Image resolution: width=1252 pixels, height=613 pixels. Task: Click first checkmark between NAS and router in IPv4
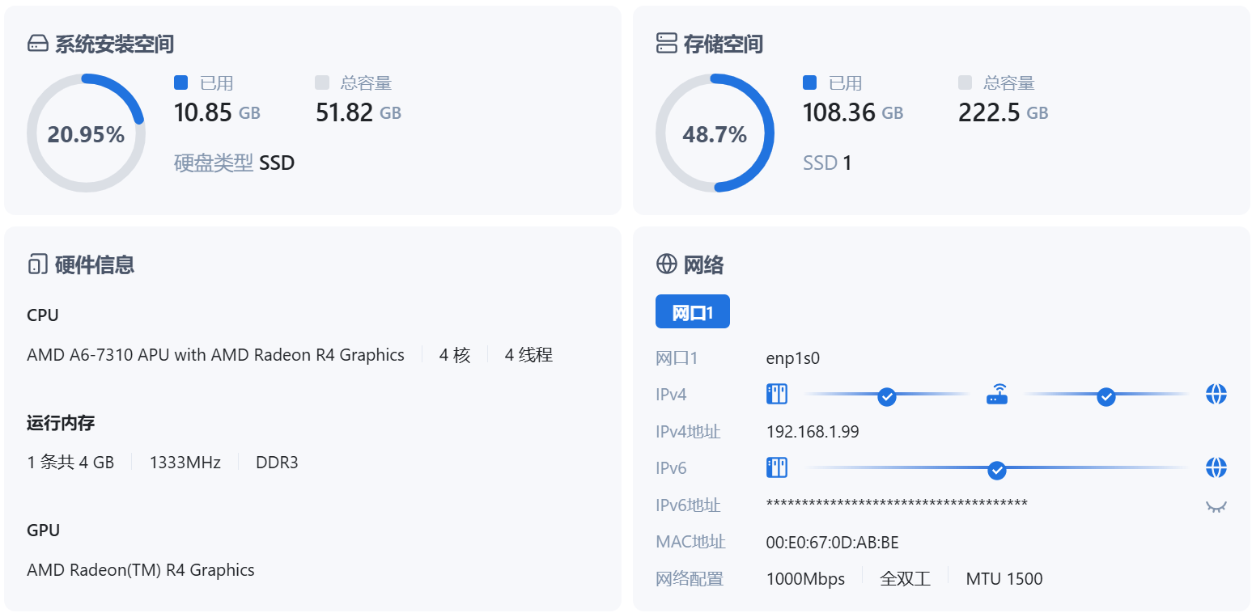pos(887,396)
